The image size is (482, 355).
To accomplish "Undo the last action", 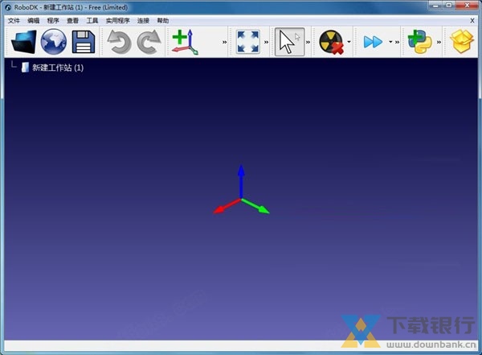I will 120,41.
